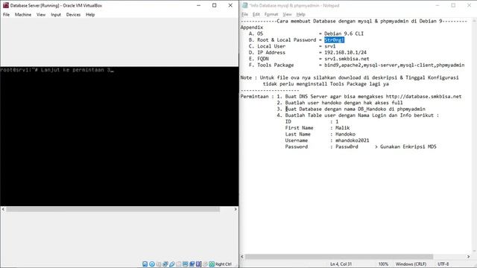Minimize the Notepad window
Image resolution: width=477 pixels, height=268 pixels.
click(437, 5)
